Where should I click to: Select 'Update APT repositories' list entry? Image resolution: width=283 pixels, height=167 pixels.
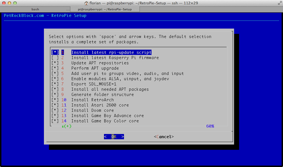tap(100, 63)
